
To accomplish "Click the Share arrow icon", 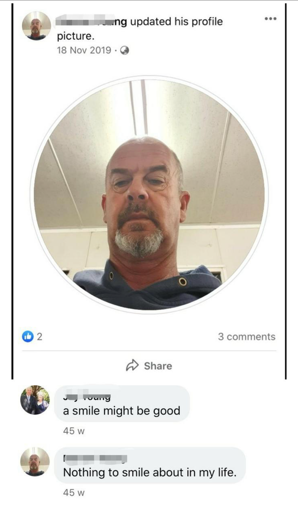I will [132, 366].
